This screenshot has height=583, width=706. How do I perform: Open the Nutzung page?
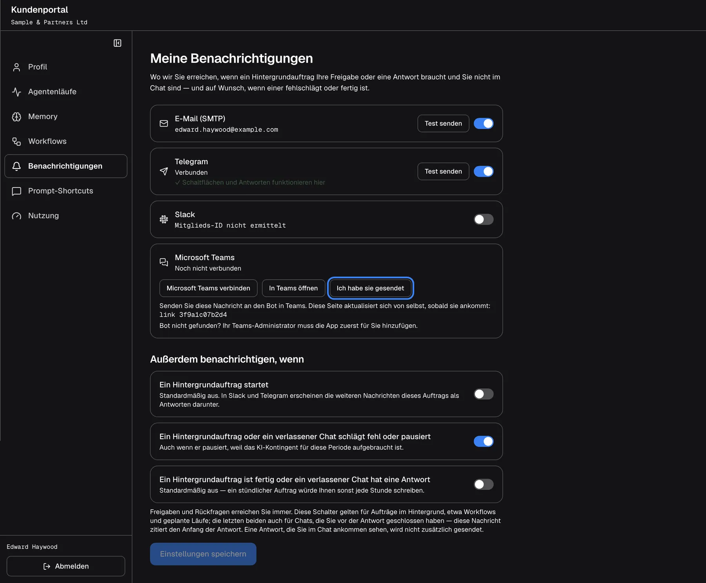pos(66,215)
